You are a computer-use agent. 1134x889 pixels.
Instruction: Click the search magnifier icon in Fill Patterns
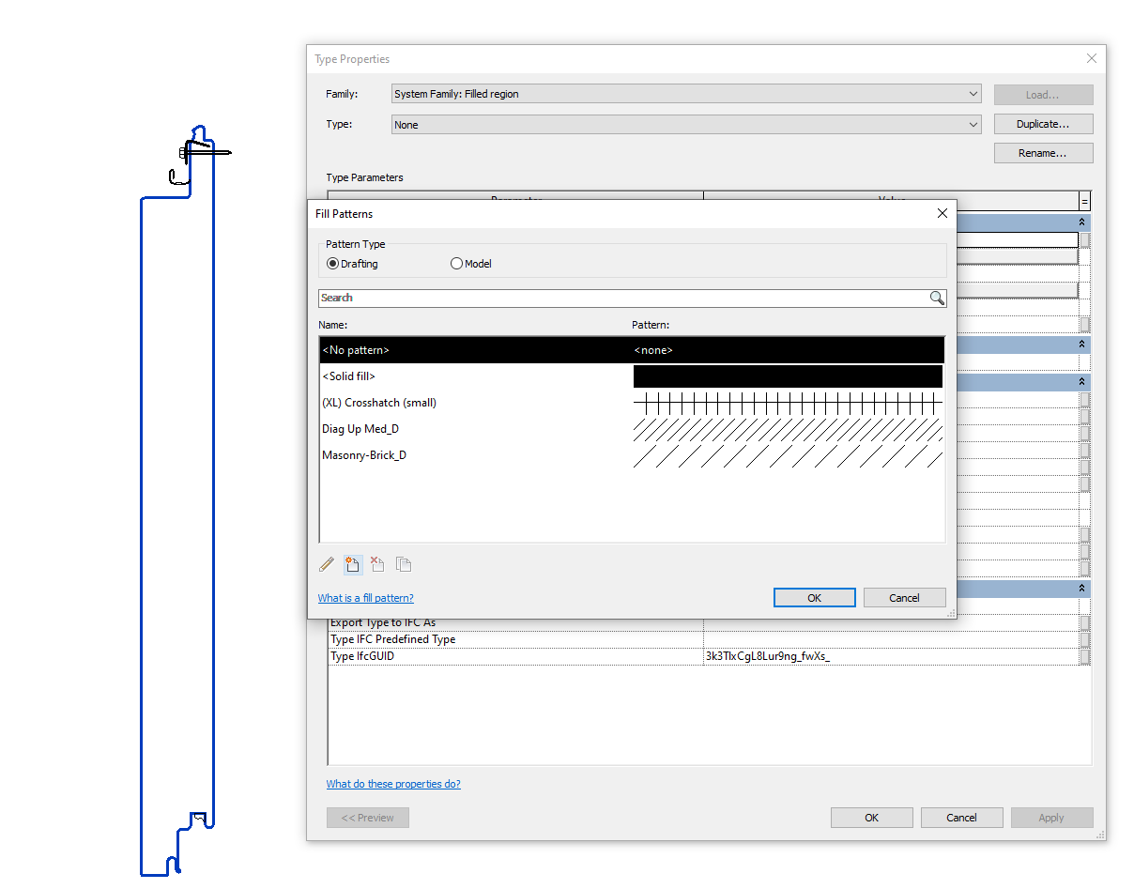[x=937, y=298]
